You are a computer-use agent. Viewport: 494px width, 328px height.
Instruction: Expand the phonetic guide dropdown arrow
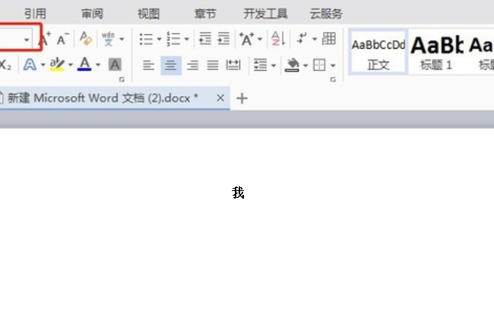click(122, 40)
